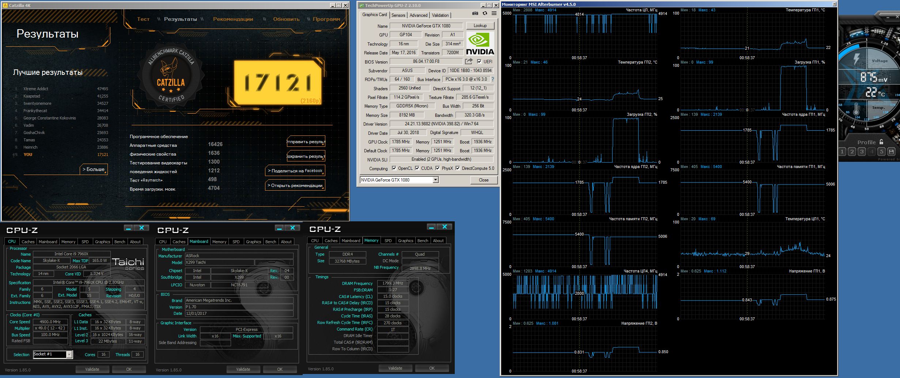The height and width of the screenshot is (378, 900).
Task: Click the YOU 17121 row in best results
Action: [61, 154]
